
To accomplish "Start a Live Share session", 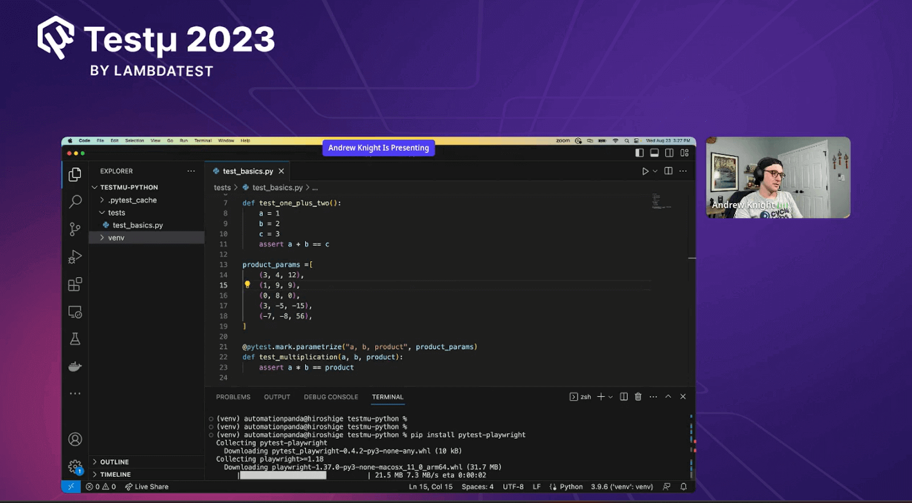I will 147,486.
